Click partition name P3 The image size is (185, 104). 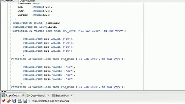pos(29,87)
